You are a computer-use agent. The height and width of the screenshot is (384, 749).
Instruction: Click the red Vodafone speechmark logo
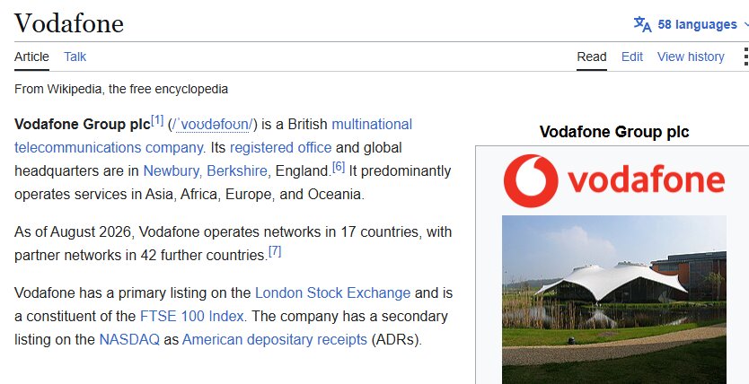pyautogui.click(x=530, y=181)
